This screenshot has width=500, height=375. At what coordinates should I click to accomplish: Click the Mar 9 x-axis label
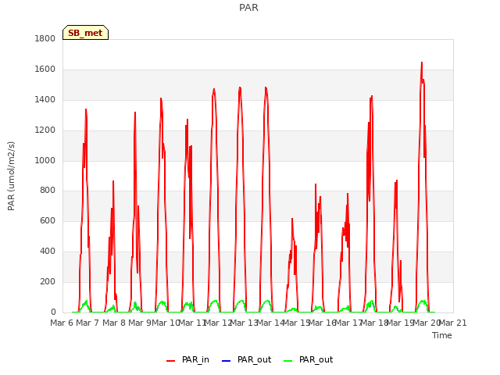(x=140, y=323)
